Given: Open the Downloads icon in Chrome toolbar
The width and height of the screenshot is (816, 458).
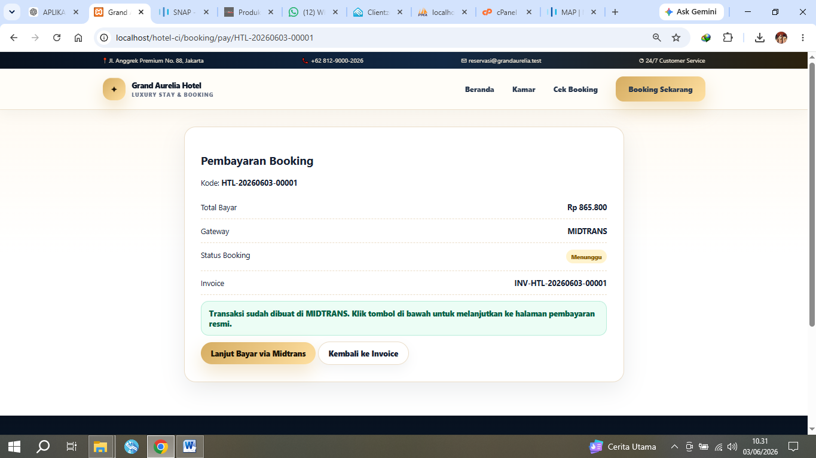Looking at the screenshot, I should (x=760, y=38).
